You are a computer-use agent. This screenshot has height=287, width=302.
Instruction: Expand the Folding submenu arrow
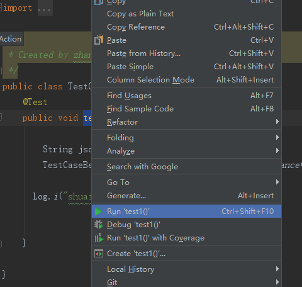coord(277,137)
